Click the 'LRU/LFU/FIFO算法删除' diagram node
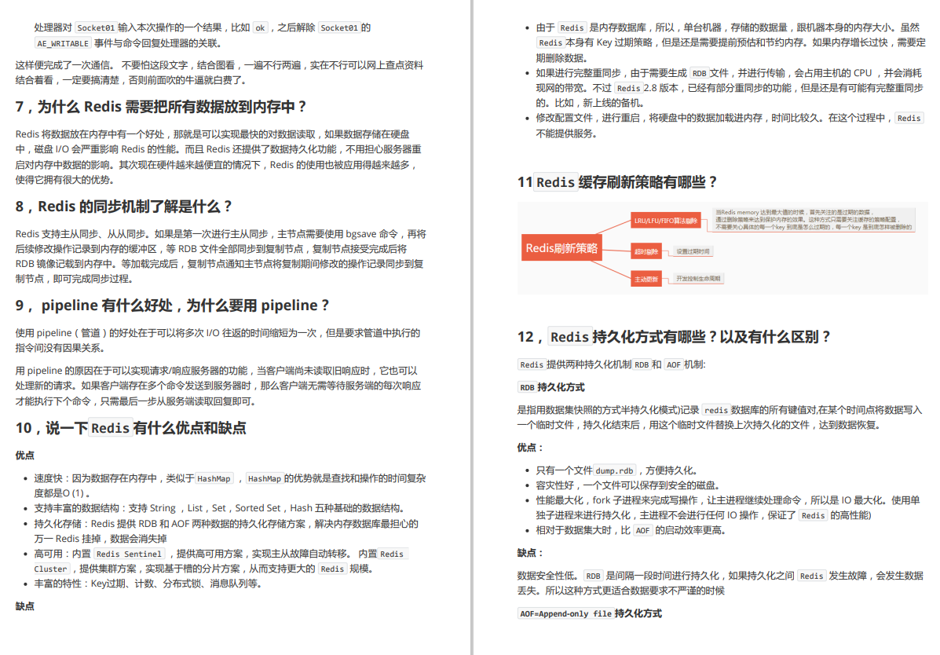The image size is (940, 655). tap(665, 221)
